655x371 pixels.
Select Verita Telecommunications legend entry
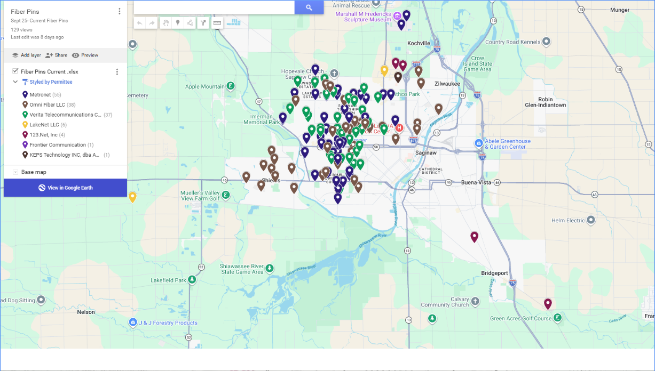[67, 115]
